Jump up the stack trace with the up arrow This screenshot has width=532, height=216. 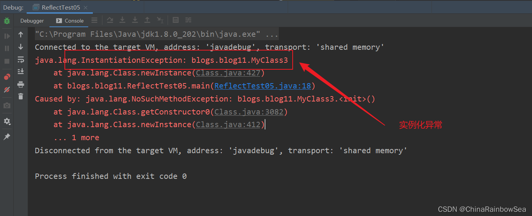tap(21, 34)
